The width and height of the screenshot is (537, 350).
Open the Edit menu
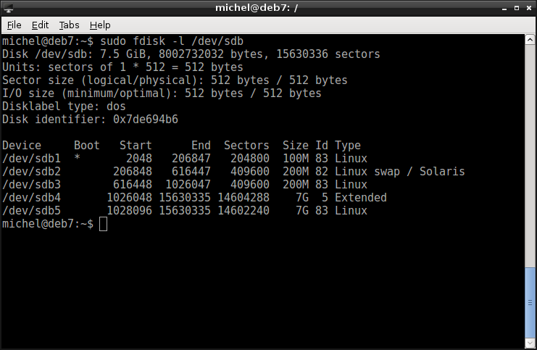pos(40,25)
